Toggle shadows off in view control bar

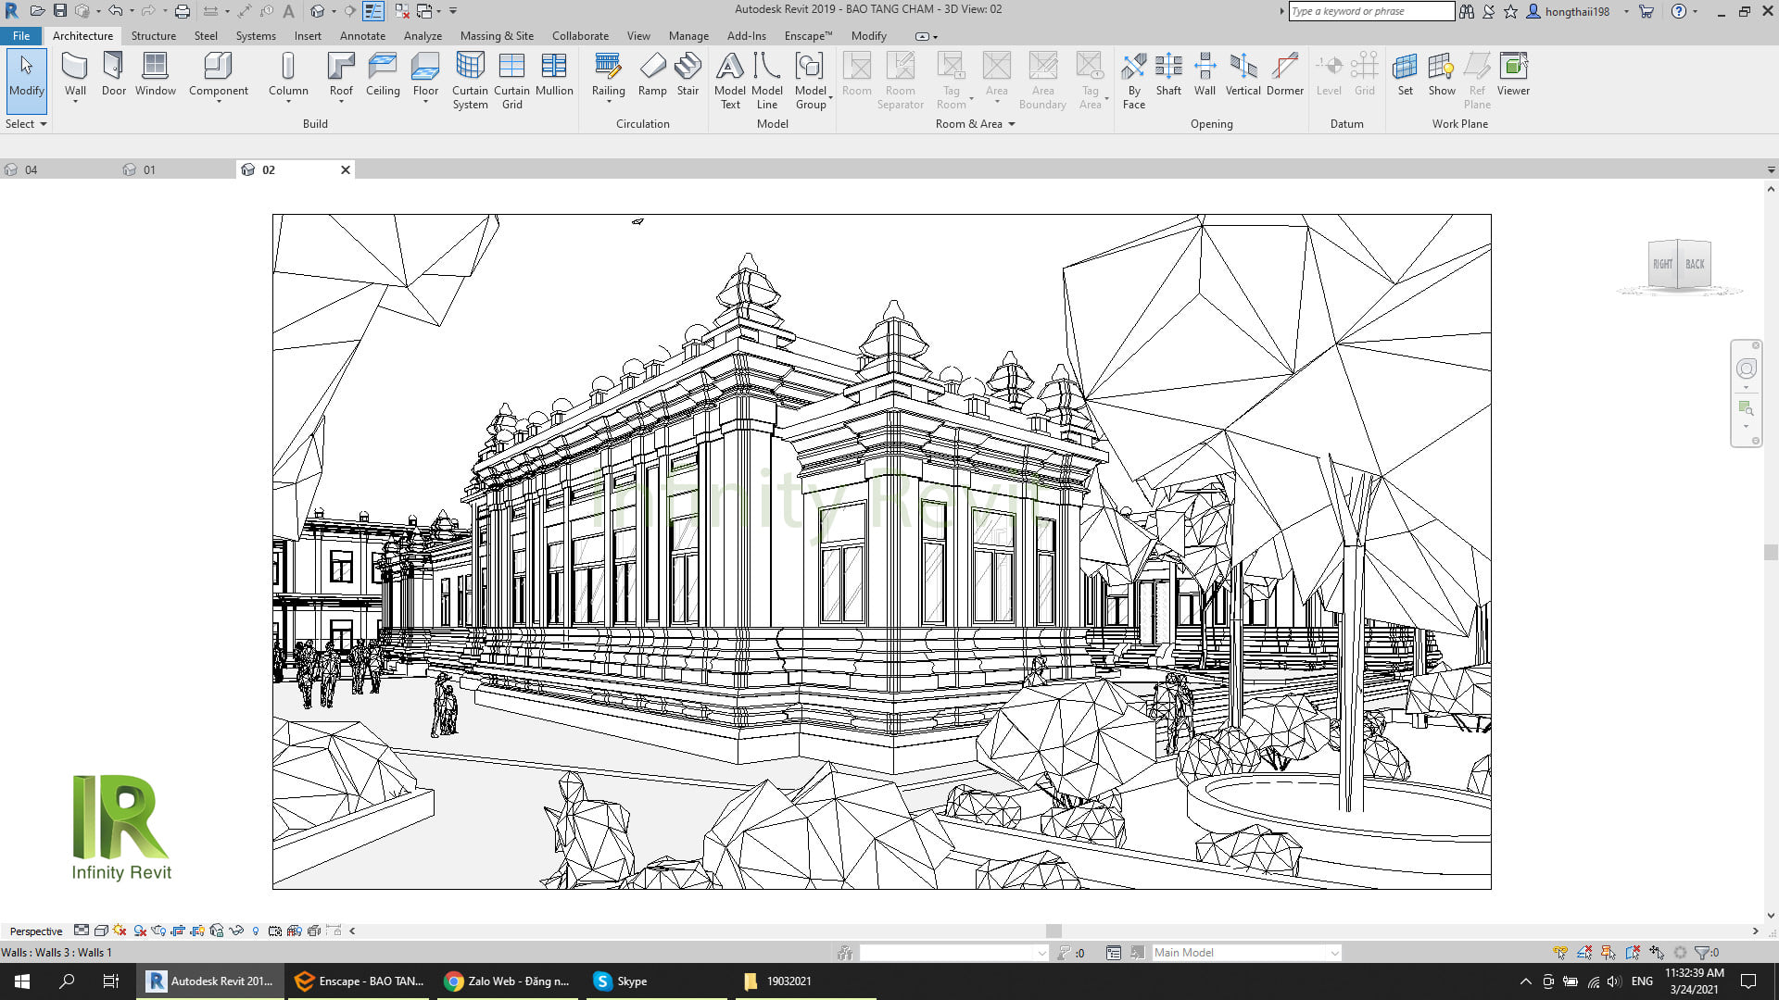140,931
